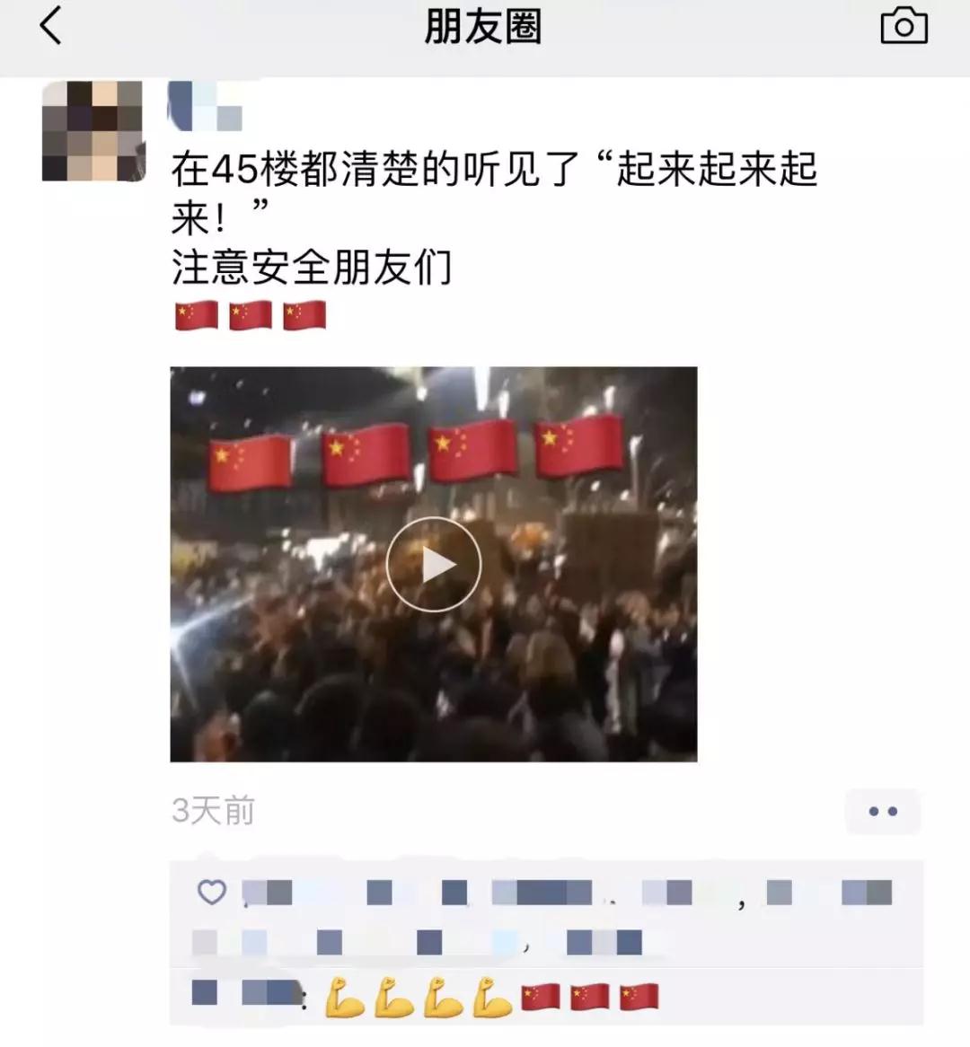This screenshot has height=1047, width=970.
Task: Tap the 3天前 timestamp
Action: pyautogui.click(x=213, y=811)
